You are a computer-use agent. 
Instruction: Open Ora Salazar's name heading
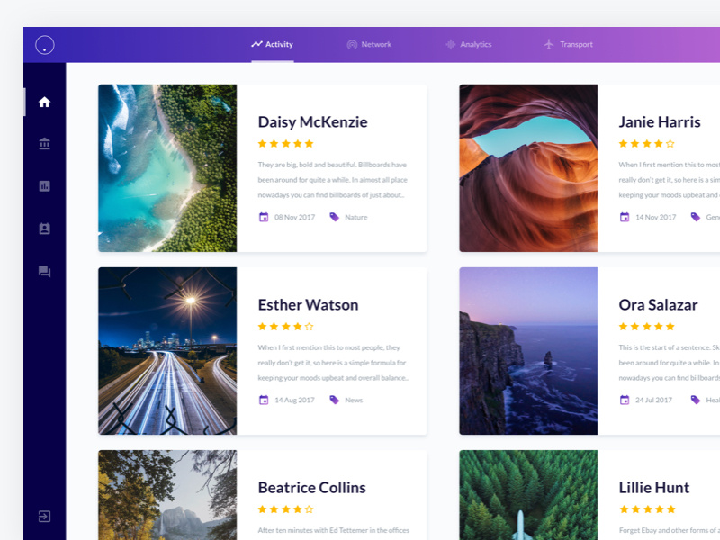[658, 305]
